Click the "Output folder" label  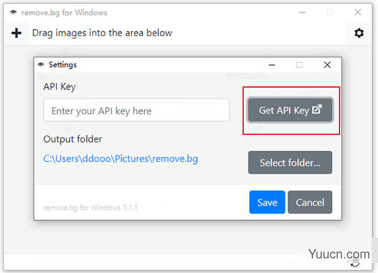pyautogui.click(x=72, y=139)
